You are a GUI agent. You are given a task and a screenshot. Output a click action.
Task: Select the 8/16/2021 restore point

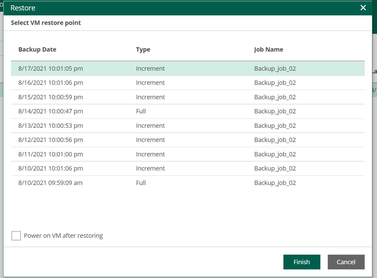[123, 83]
